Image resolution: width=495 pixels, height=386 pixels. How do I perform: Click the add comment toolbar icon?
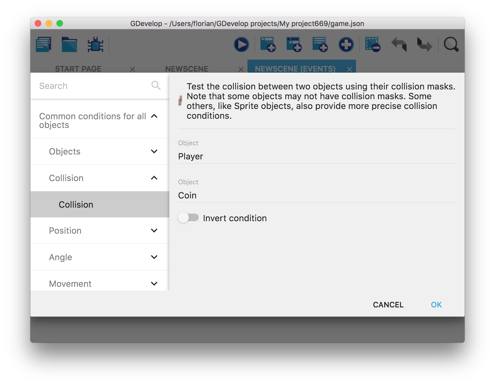[x=320, y=44]
